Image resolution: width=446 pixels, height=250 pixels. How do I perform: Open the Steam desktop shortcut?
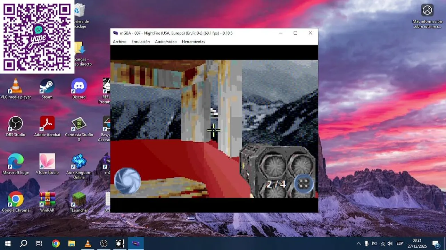click(x=47, y=89)
